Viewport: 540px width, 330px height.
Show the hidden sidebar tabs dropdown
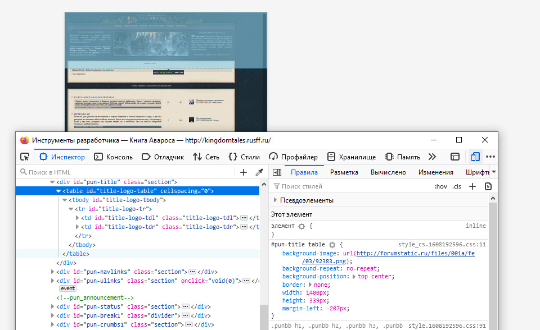click(x=494, y=172)
